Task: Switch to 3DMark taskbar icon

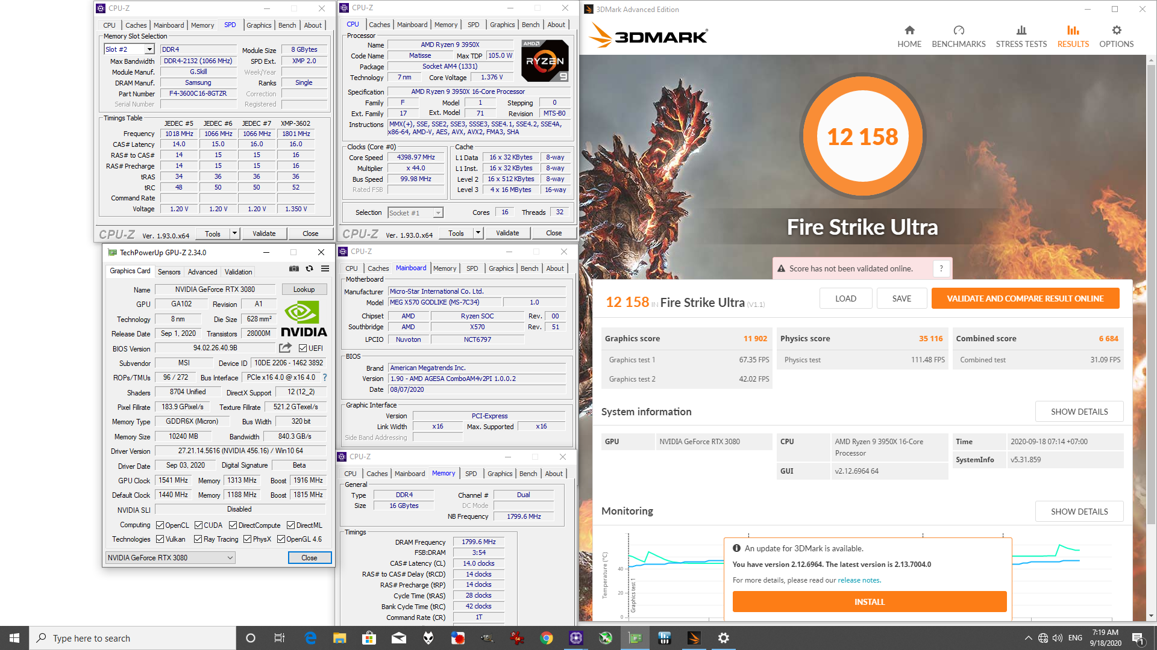Action: click(x=694, y=638)
